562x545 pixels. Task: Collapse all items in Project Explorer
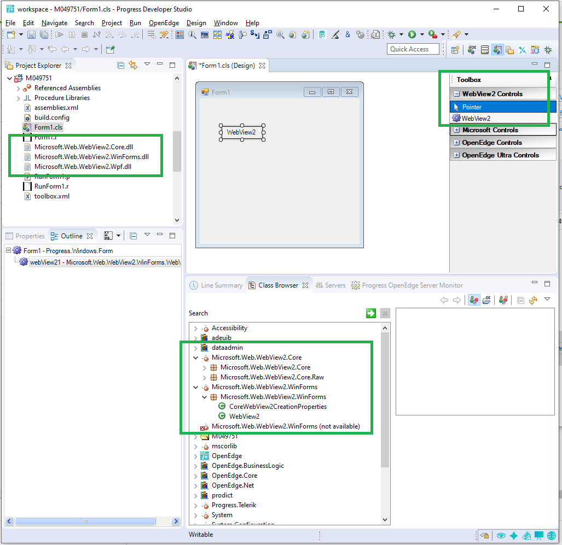(x=121, y=65)
